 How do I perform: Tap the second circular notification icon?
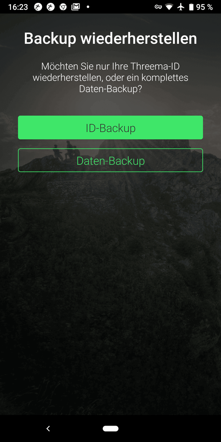[x=50, y=7]
